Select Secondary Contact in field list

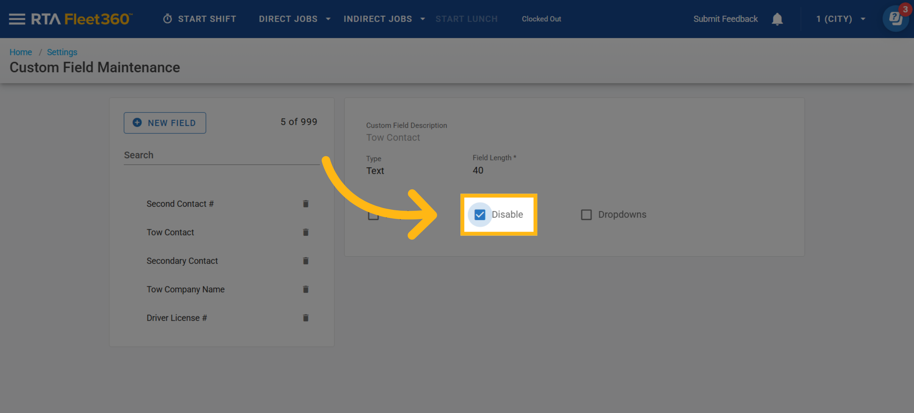[x=182, y=261]
